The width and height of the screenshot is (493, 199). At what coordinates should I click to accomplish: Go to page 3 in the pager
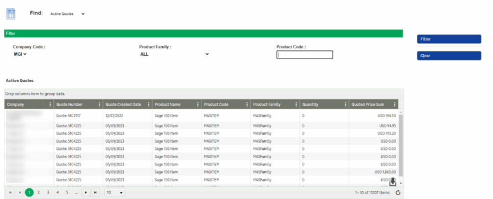(x=48, y=192)
